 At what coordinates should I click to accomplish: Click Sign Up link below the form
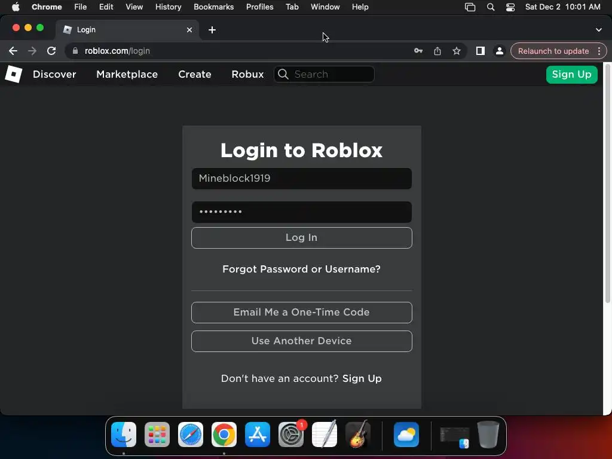(x=362, y=378)
